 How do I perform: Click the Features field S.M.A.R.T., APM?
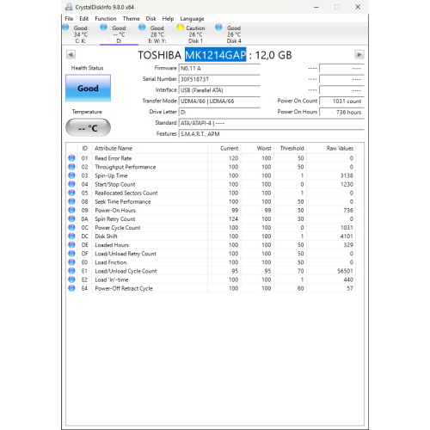(271, 134)
